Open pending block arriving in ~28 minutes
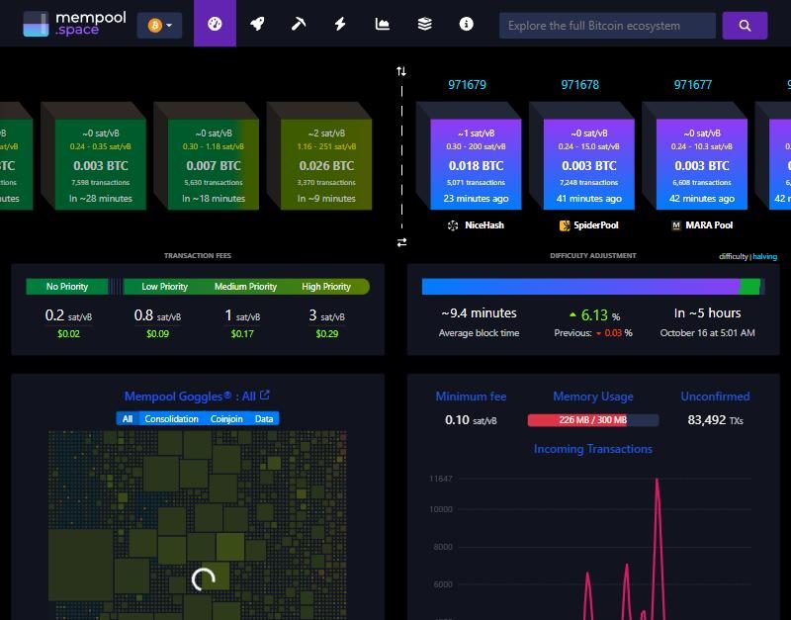 click(x=101, y=164)
